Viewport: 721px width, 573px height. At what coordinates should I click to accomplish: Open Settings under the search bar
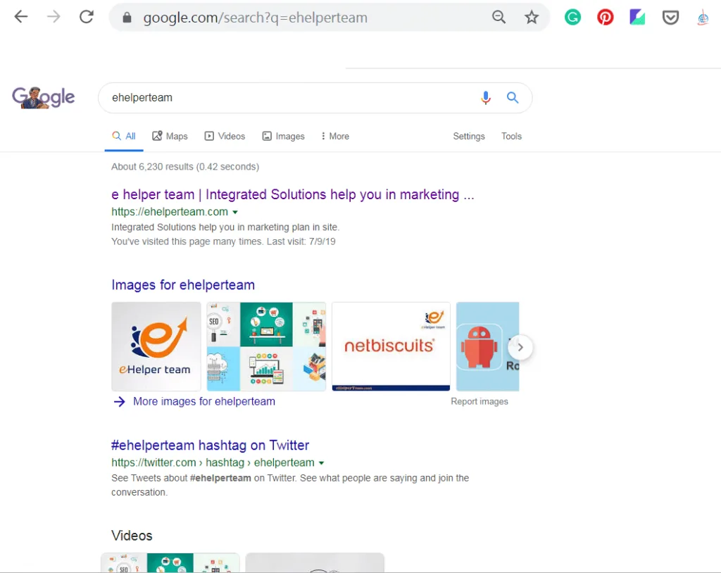point(468,136)
